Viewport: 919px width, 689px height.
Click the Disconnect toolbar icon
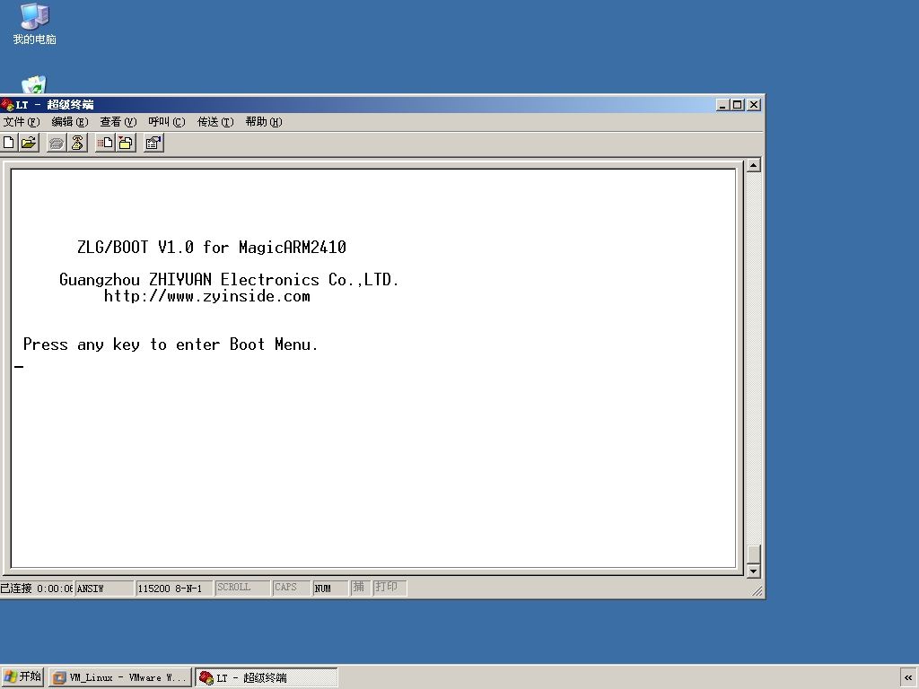(77, 143)
